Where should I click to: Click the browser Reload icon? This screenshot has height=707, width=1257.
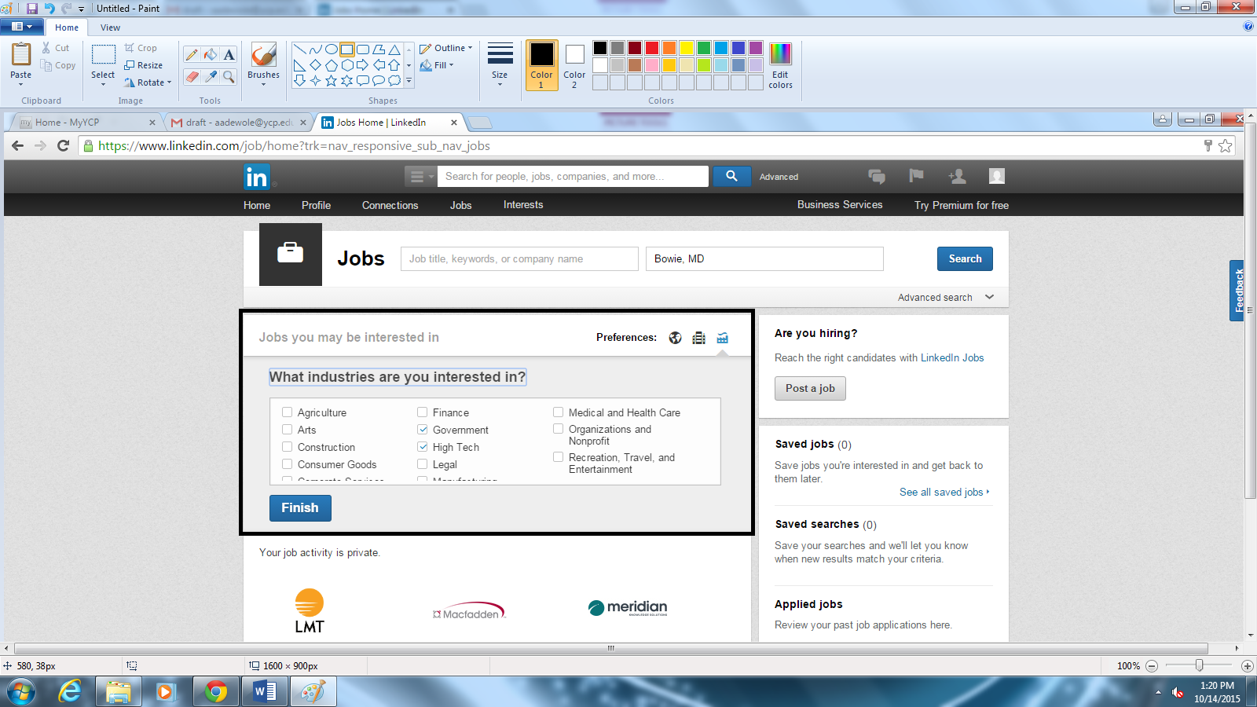64,145
